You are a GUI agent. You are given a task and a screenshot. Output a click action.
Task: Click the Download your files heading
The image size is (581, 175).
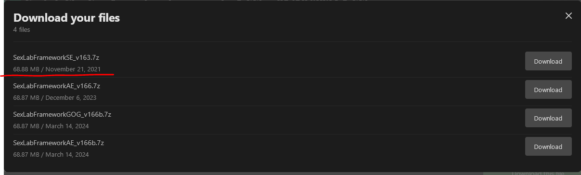[x=66, y=18]
